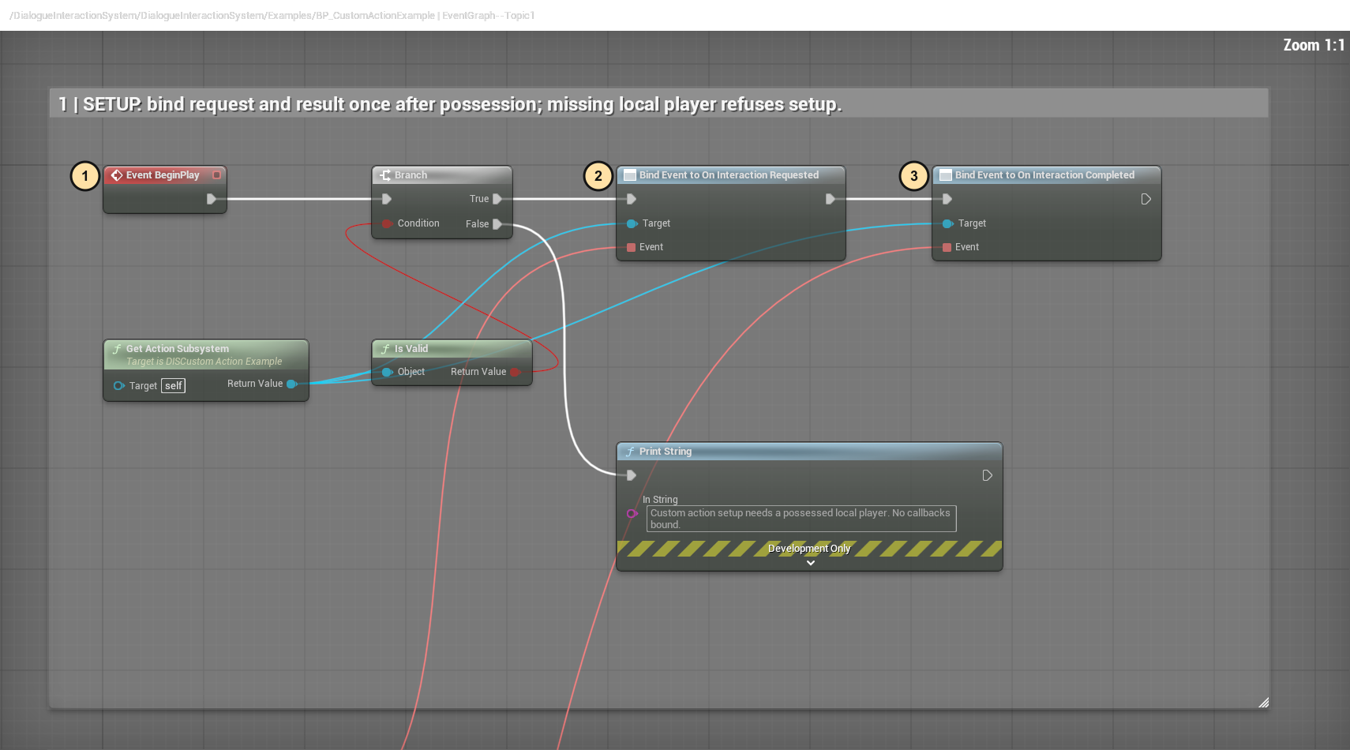The height and width of the screenshot is (750, 1350).
Task: Select Bind Event to On Interaction Completed title
Action: coord(1044,175)
